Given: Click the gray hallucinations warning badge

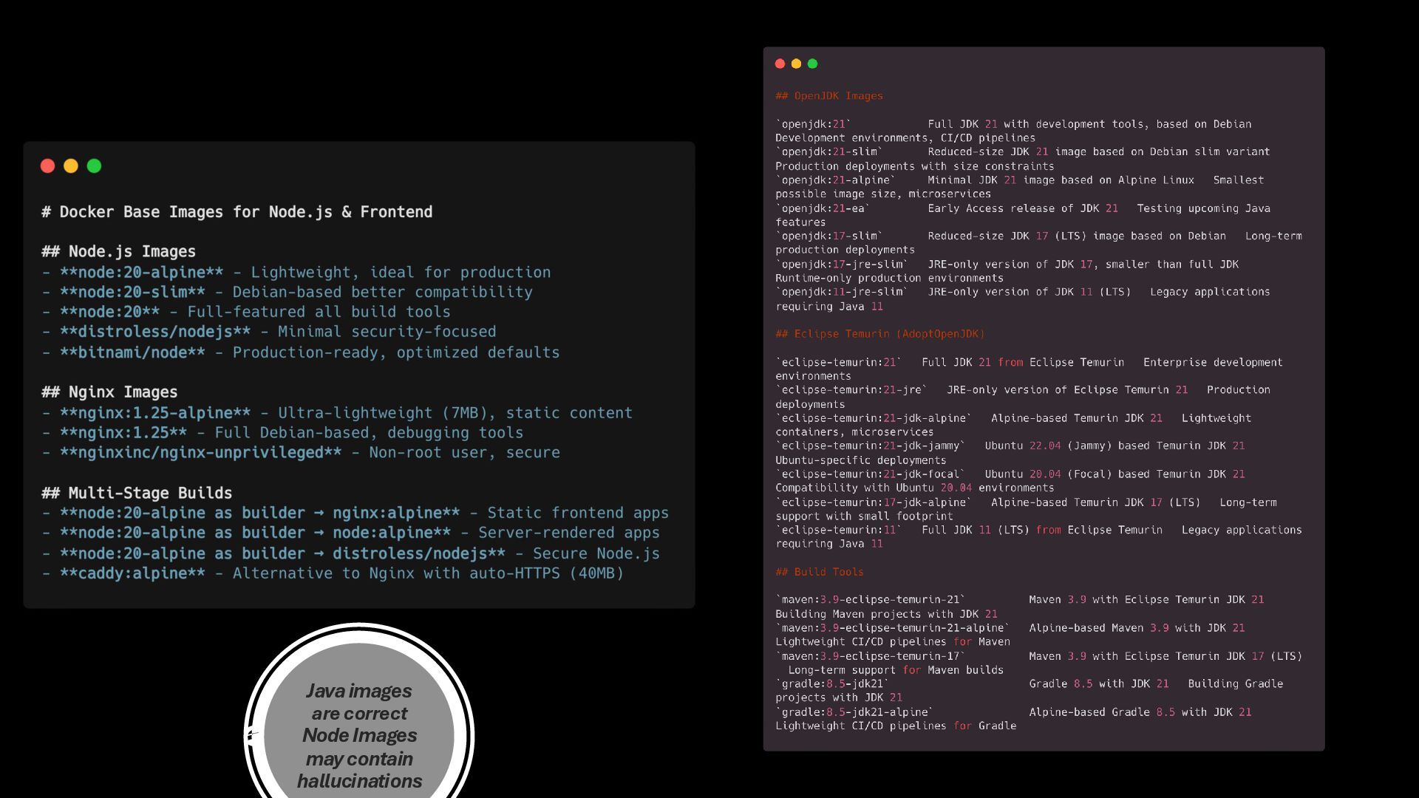Looking at the screenshot, I should (359, 735).
